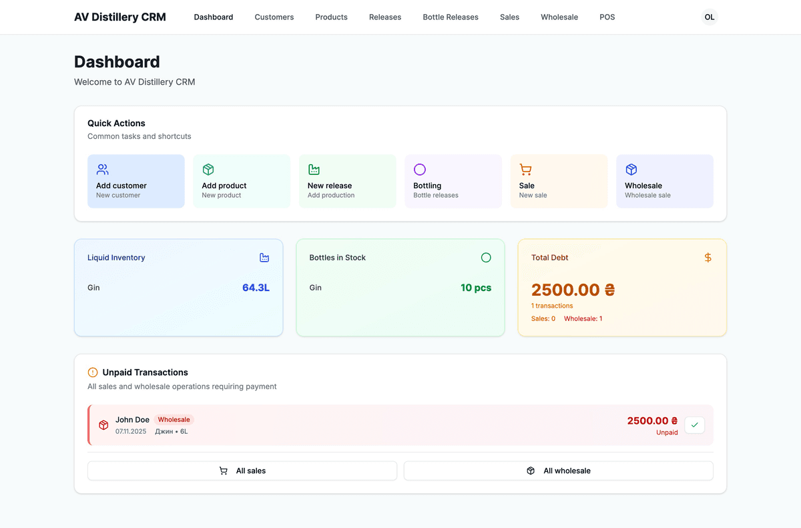Switch to the Customers tab

pyautogui.click(x=274, y=17)
